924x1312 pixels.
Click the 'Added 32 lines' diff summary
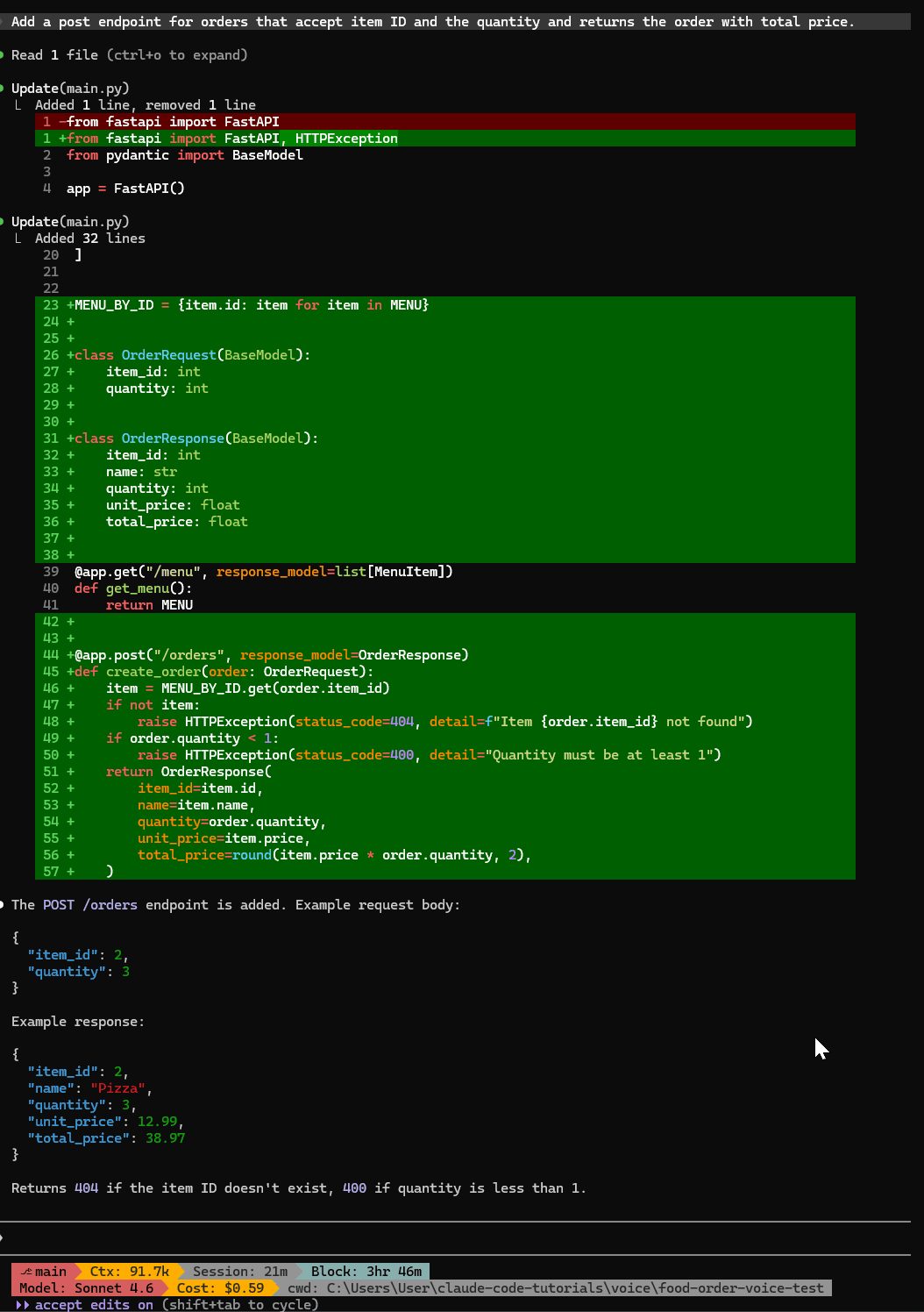tap(89, 239)
